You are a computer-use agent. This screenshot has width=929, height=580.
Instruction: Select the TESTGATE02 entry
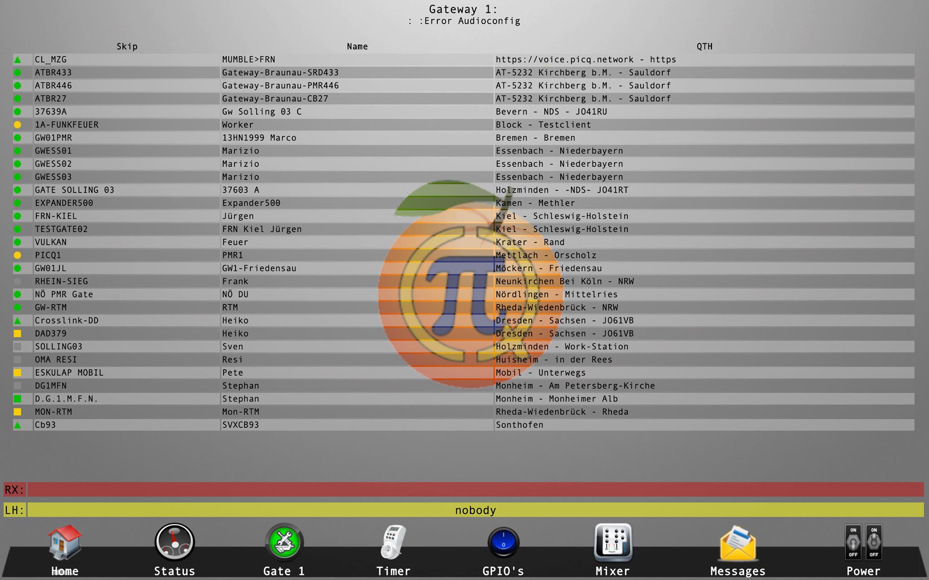pyautogui.click(x=126, y=229)
